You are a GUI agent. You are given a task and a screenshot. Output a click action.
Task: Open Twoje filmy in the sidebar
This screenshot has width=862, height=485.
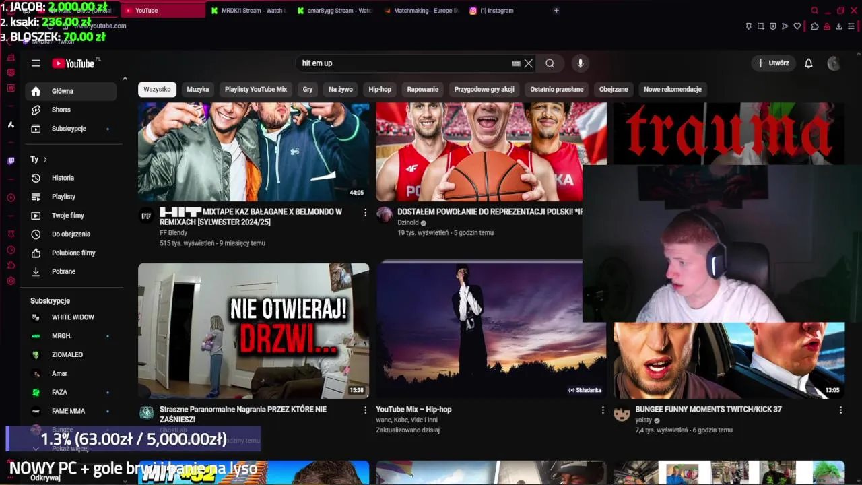(x=71, y=216)
